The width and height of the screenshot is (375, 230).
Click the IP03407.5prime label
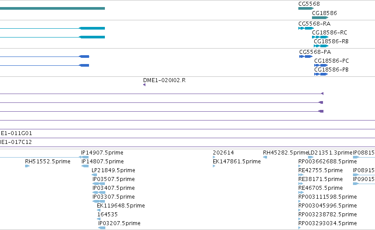pyautogui.click(x=114, y=188)
